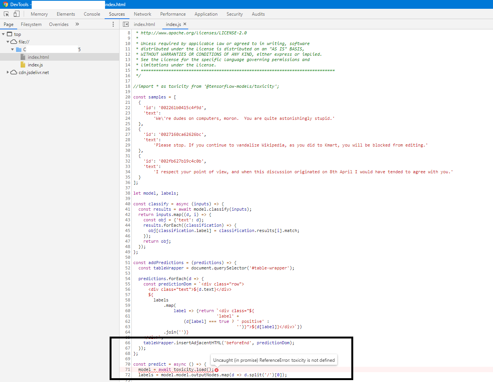Screen dimensions: 493x382
Task: Collapse the file:// origin node arrow
Action: (x=8, y=42)
